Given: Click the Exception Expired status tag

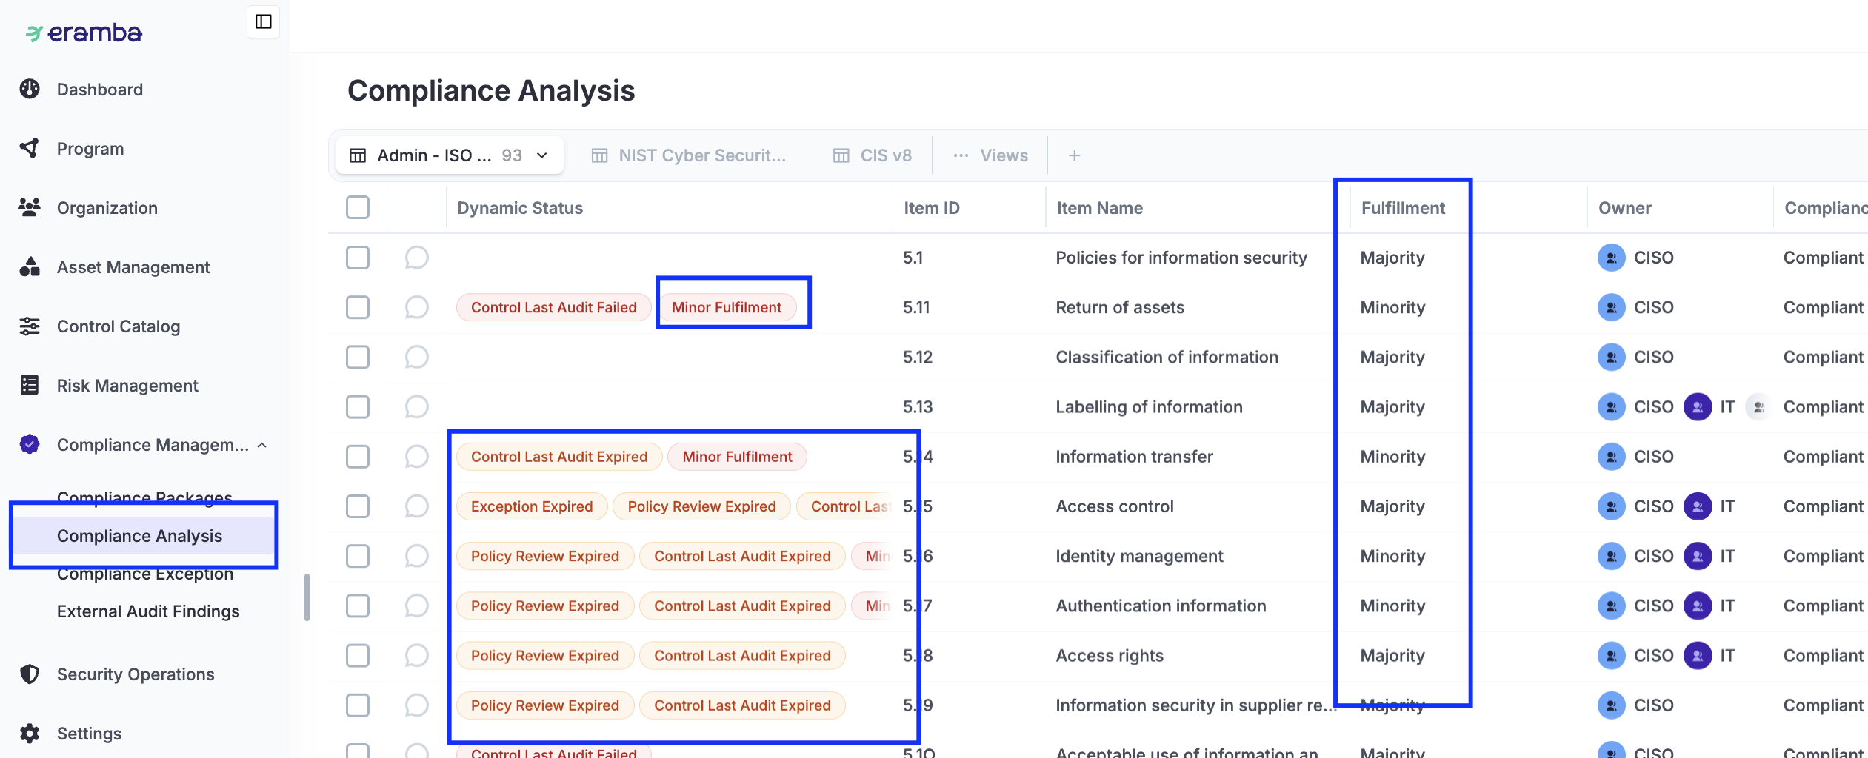Looking at the screenshot, I should click(x=532, y=506).
